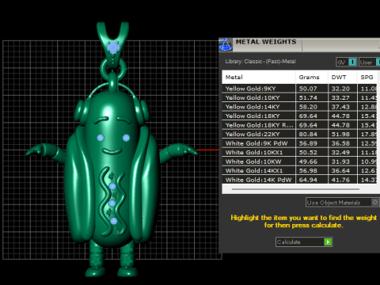Select the White Gold:14KX1 row
This screenshot has width=380, height=285.
299,170
